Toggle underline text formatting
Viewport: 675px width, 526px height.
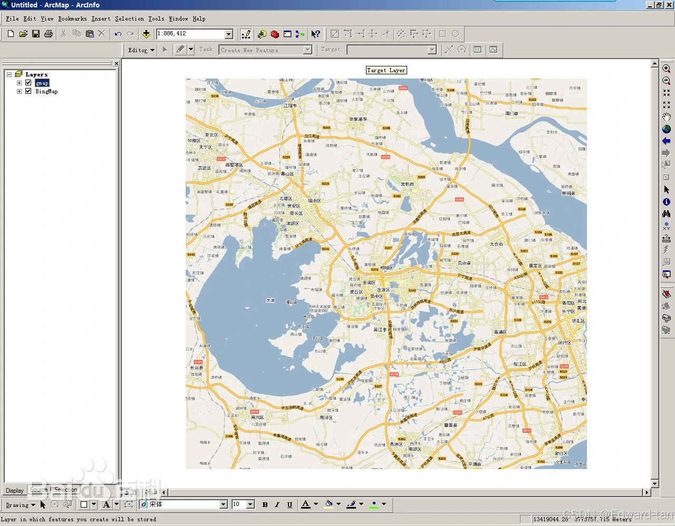[290, 505]
